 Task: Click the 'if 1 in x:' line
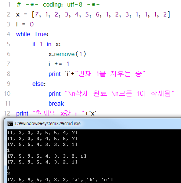46,44
